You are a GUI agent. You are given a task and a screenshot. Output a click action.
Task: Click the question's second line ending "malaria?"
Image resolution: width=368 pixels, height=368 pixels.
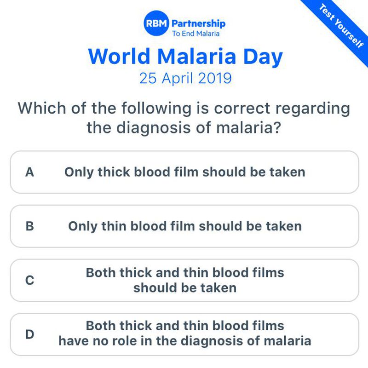tap(184, 127)
